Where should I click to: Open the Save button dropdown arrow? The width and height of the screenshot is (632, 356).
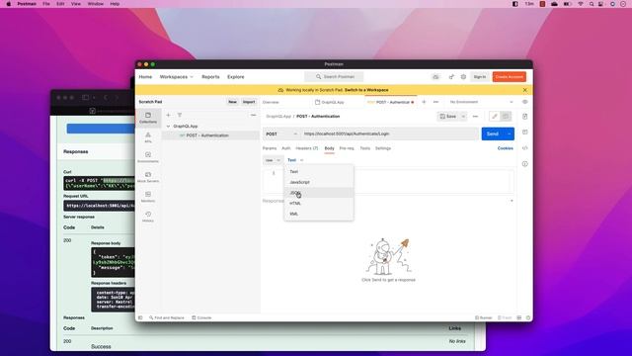(463, 117)
